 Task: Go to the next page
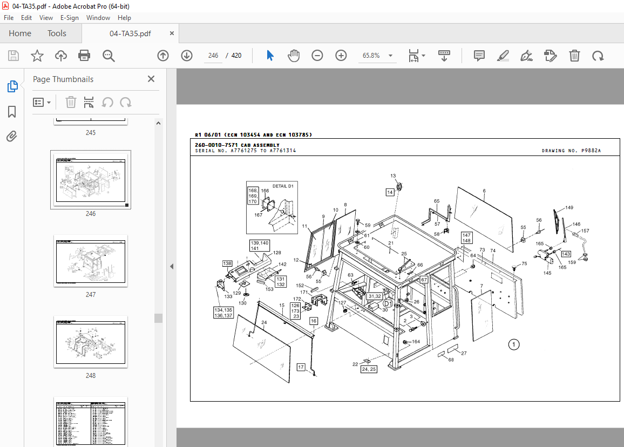[x=187, y=56]
